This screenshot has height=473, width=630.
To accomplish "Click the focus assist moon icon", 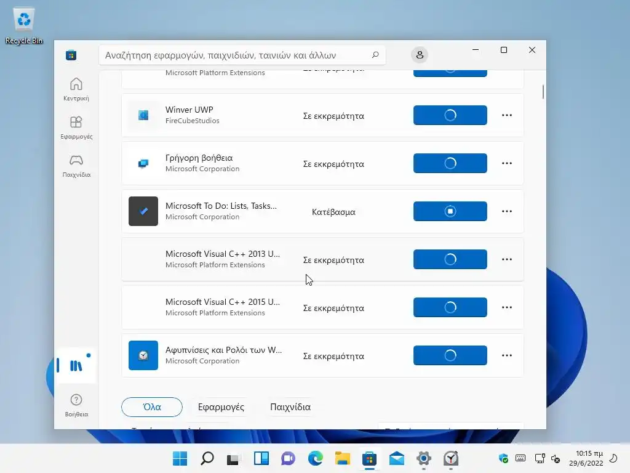I will (613, 458).
